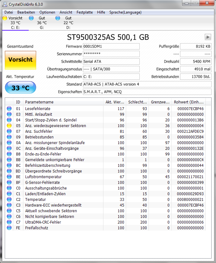Click status icon of G-Sensor-Fehlerrate row
The height and width of the screenshot is (263, 216).
pos(9,182)
